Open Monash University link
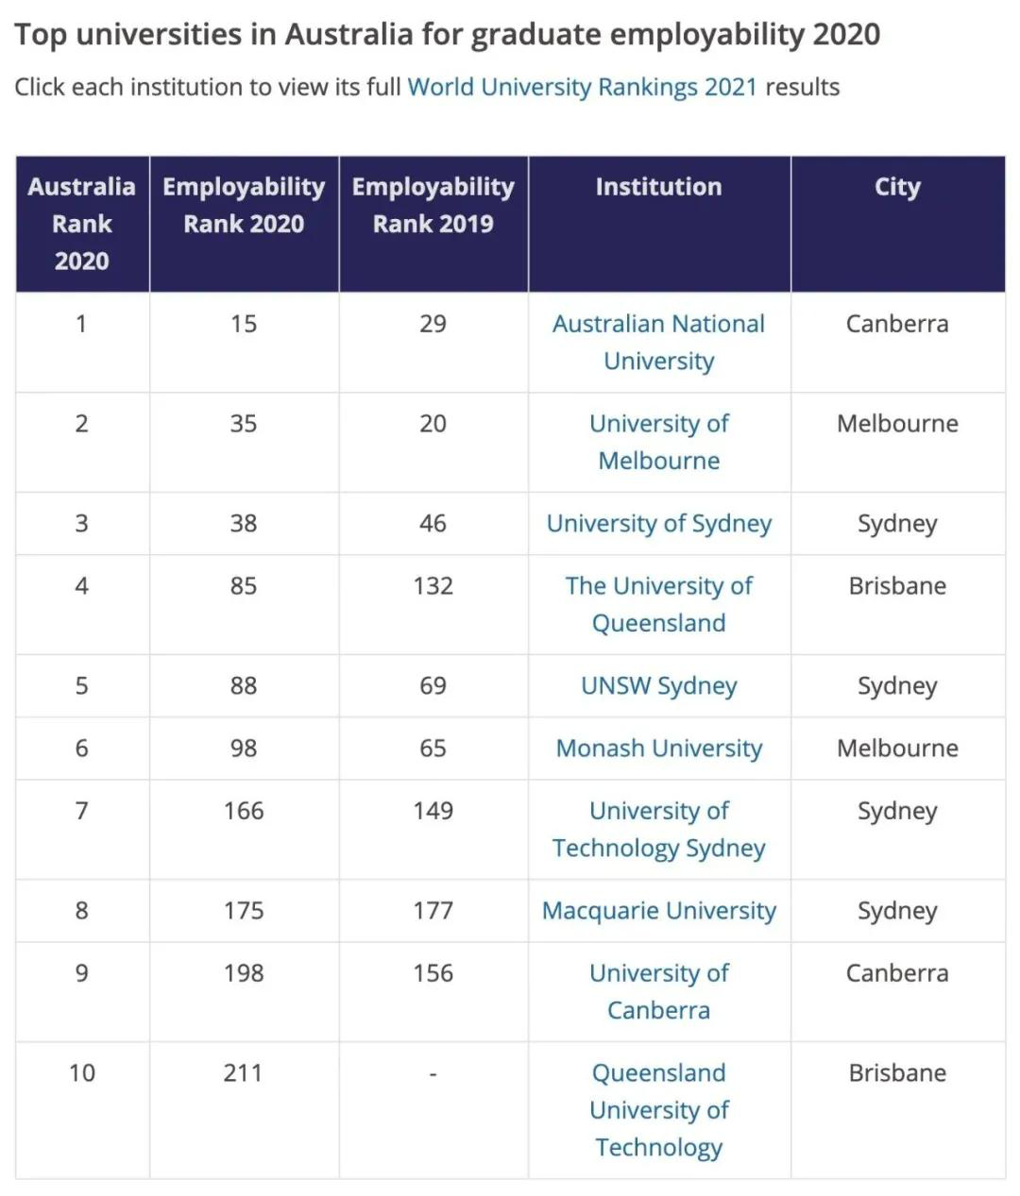 [658, 748]
